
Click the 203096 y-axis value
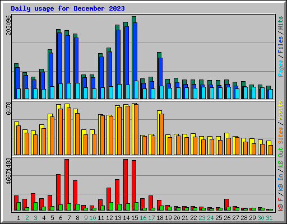point(8,25)
